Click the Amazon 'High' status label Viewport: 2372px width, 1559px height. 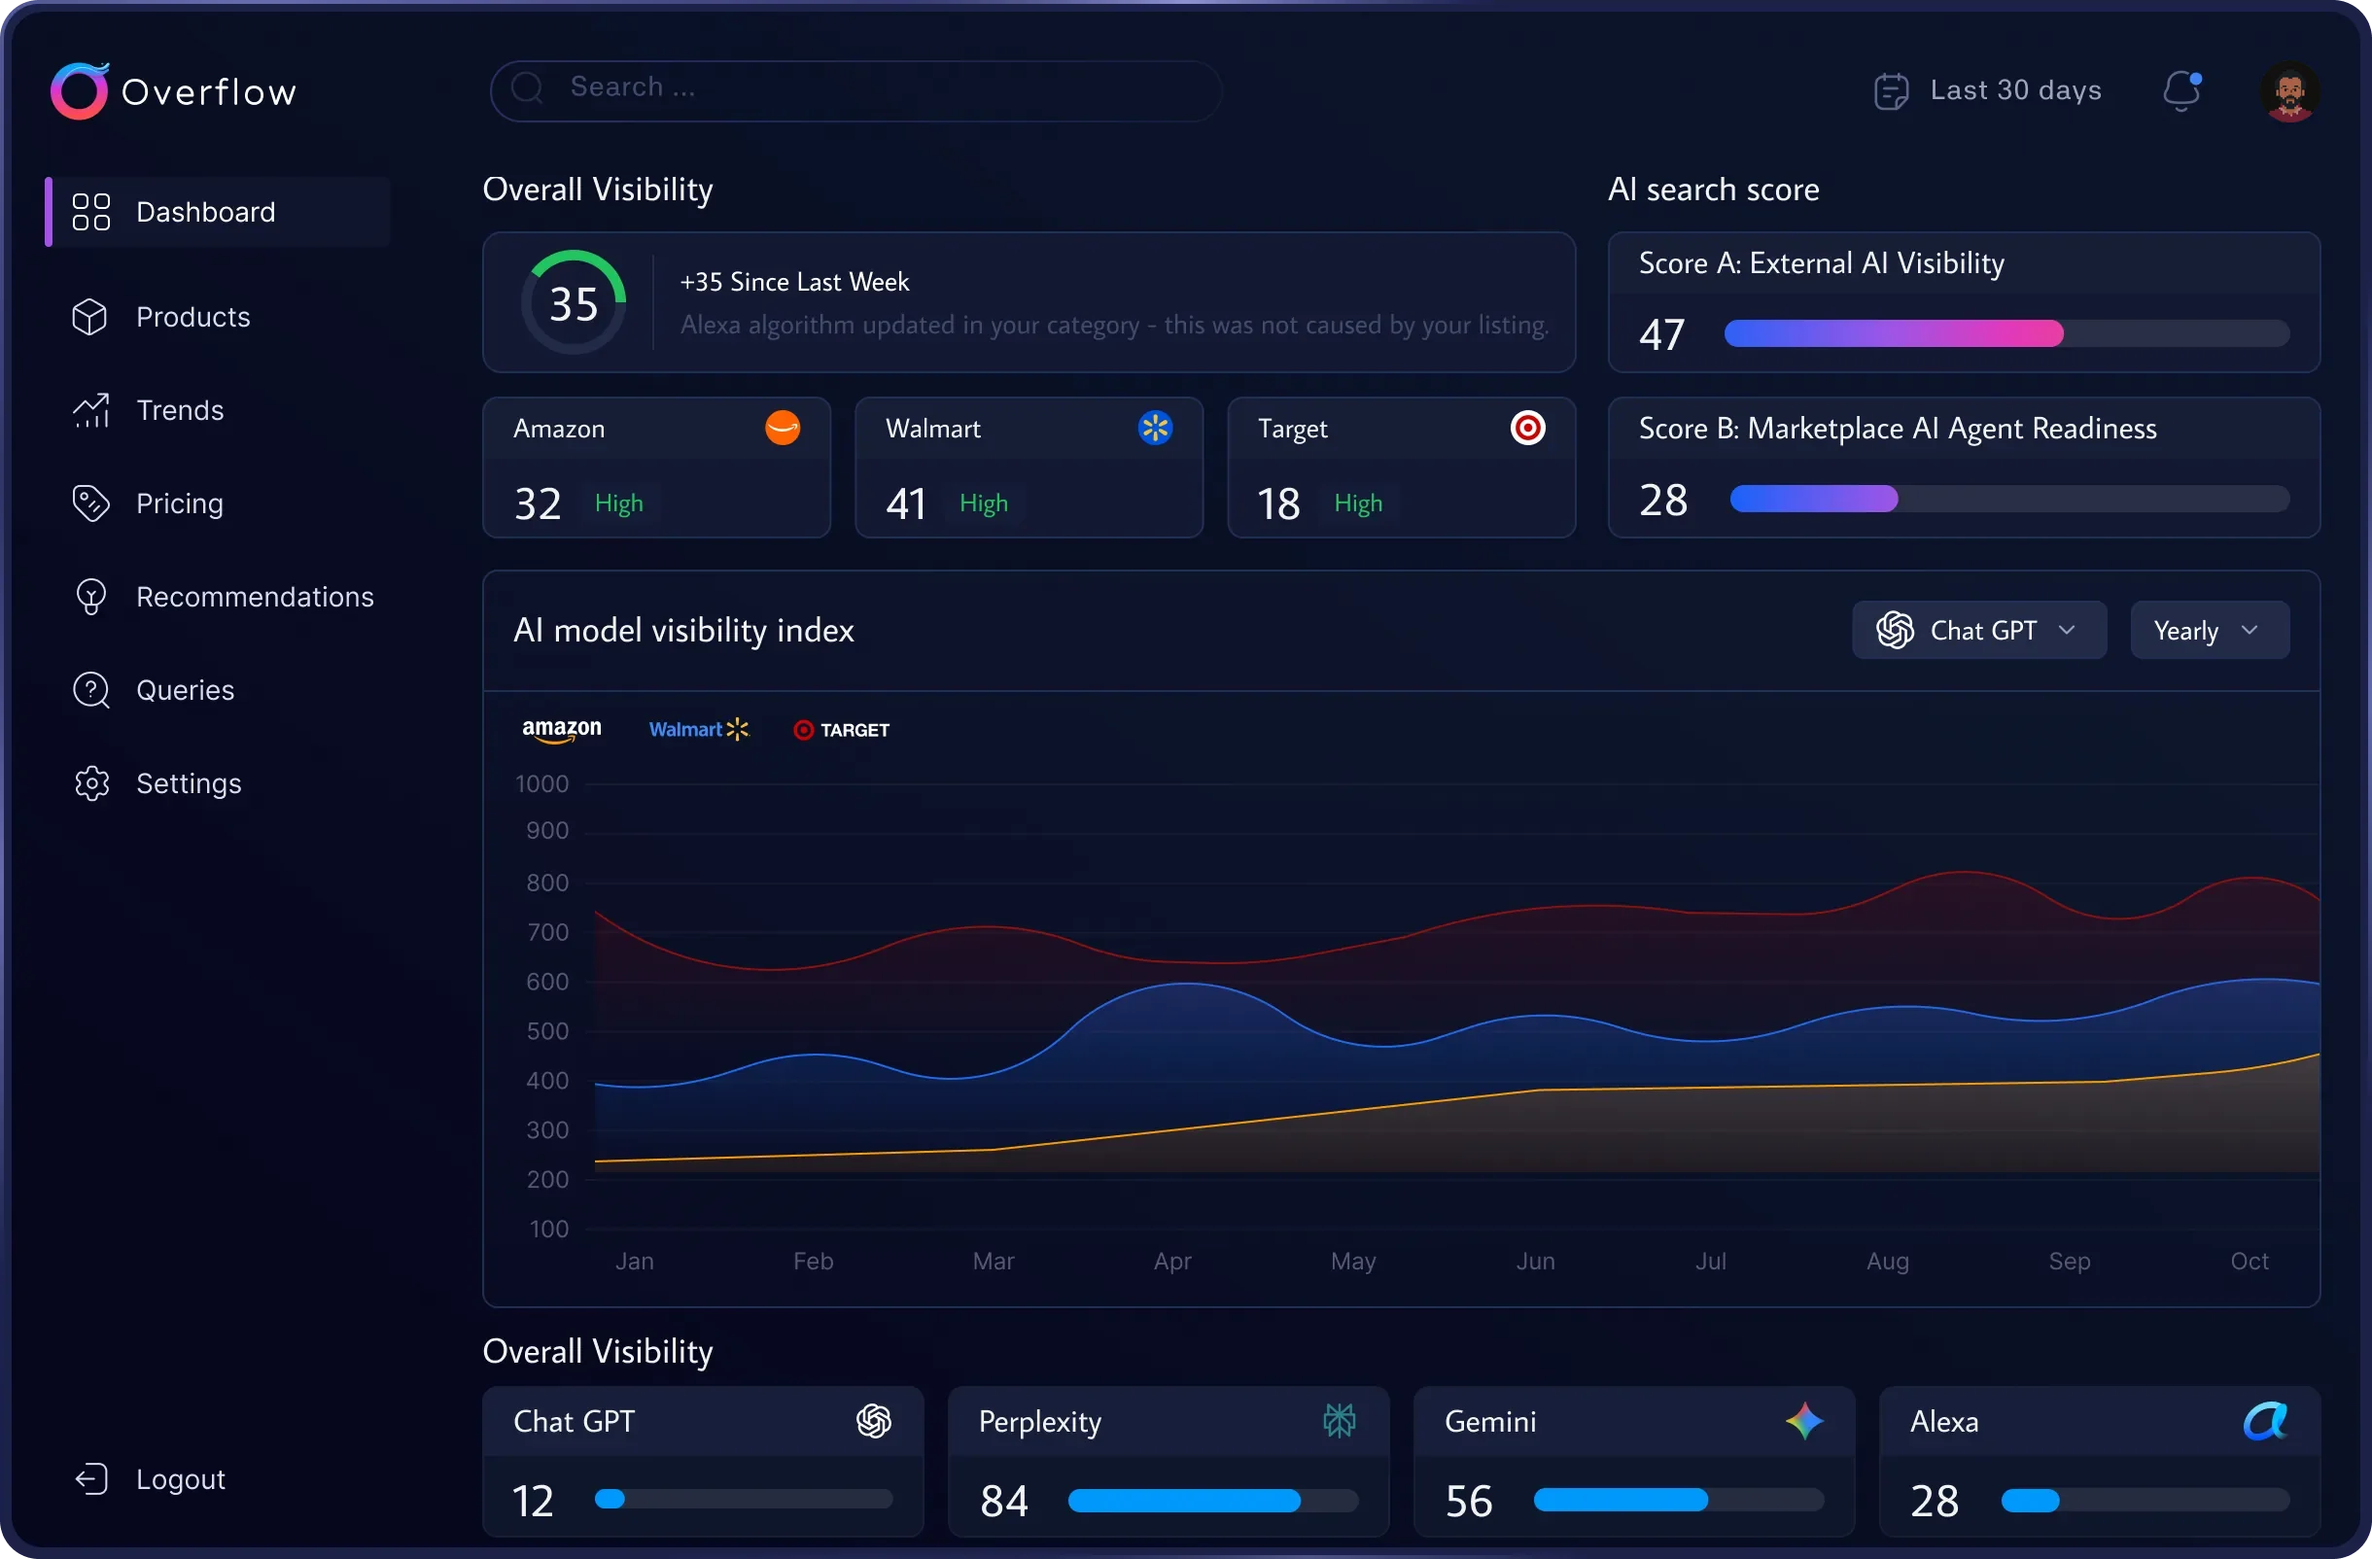[618, 503]
